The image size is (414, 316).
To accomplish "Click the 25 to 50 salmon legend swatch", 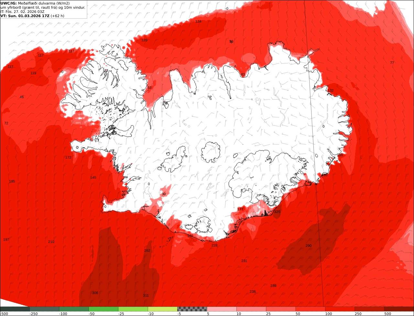I will [281, 309].
